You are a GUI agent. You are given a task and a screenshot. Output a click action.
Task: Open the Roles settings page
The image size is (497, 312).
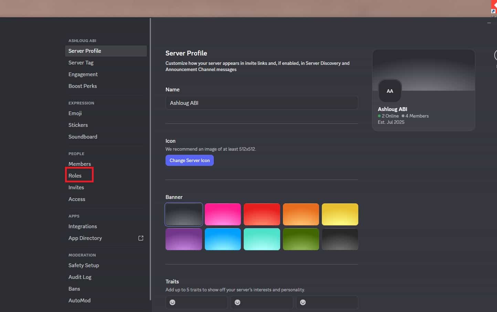[75, 176]
